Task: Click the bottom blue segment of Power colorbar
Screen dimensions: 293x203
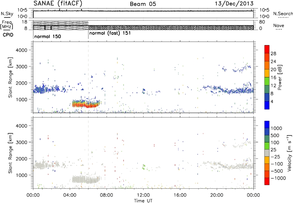Action: point(267,105)
